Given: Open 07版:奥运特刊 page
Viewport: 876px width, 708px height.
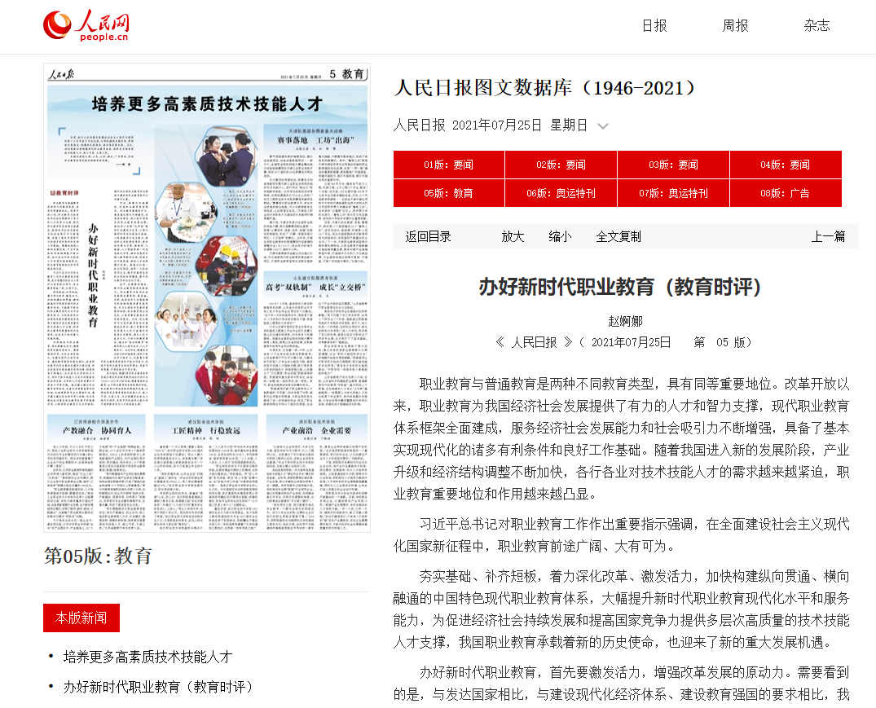Looking at the screenshot, I should click(673, 193).
